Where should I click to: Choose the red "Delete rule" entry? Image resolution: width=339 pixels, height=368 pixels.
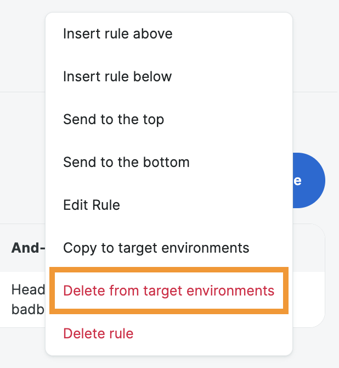[98, 333]
